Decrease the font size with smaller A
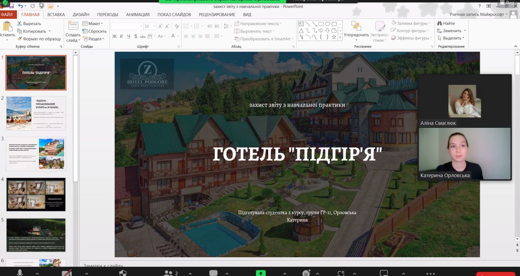This screenshot has height=276, width=520. coord(167,26)
